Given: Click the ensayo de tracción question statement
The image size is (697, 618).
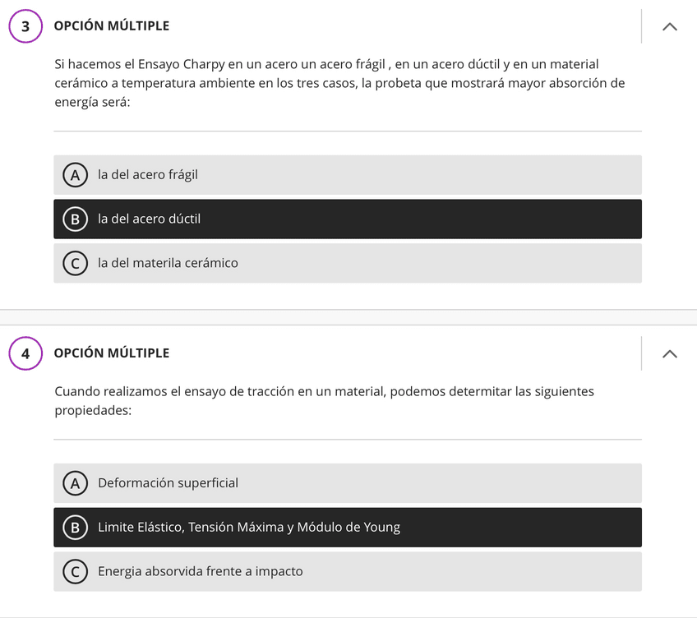Looking at the screenshot, I should [x=324, y=400].
